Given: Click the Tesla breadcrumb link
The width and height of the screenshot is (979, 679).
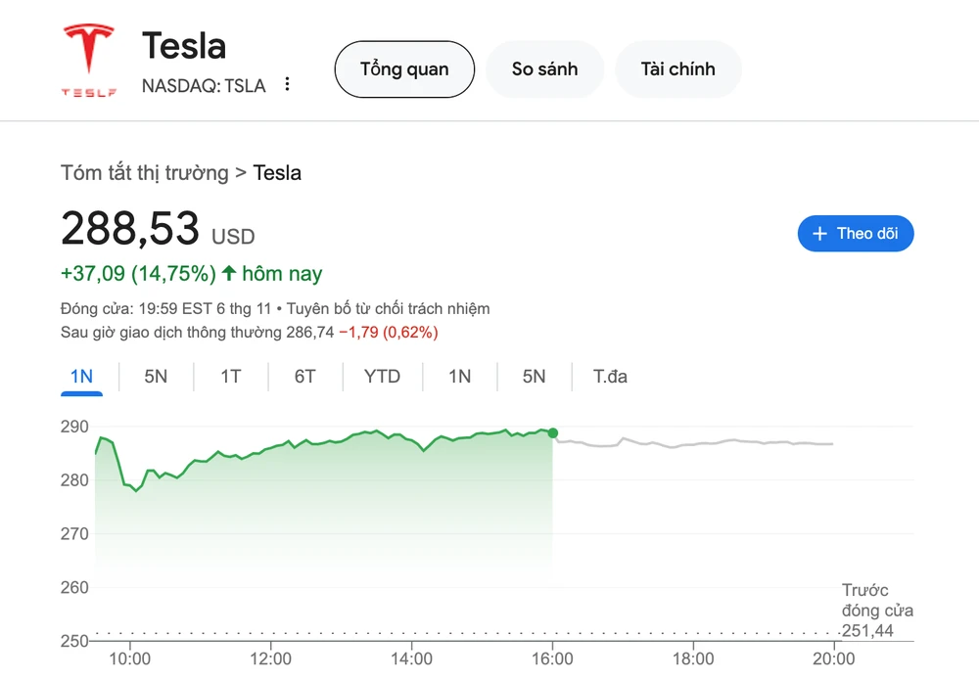Looking at the screenshot, I should click(x=276, y=172).
